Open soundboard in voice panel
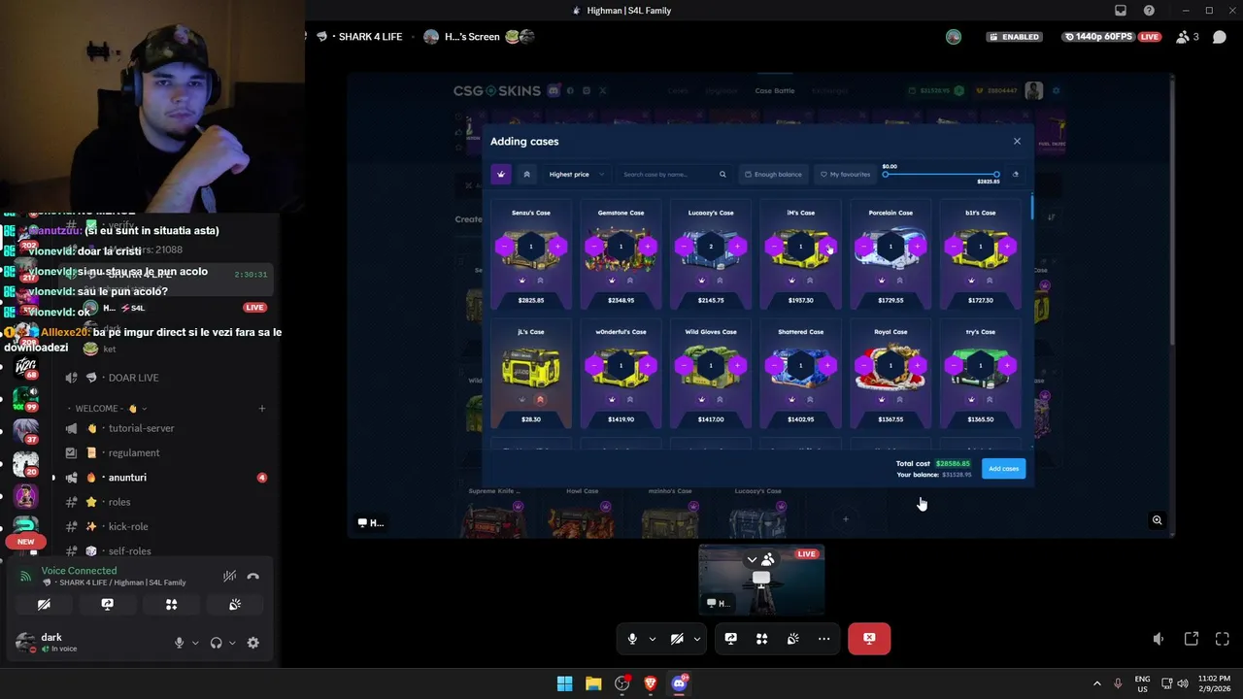Image resolution: width=1243 pixels, height=699 pixels. [235, 604]
